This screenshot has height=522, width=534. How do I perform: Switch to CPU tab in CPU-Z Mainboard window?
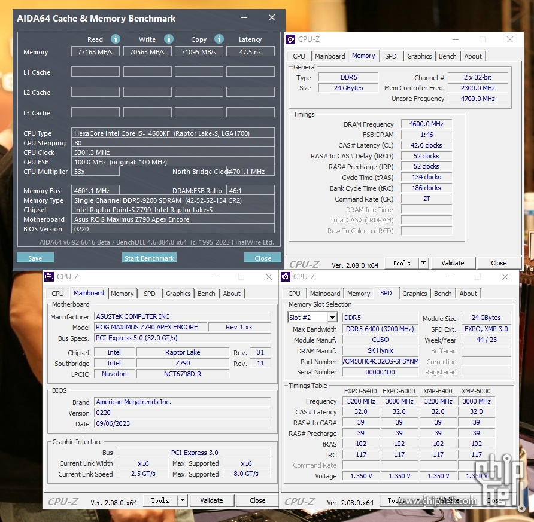(57, 294)
